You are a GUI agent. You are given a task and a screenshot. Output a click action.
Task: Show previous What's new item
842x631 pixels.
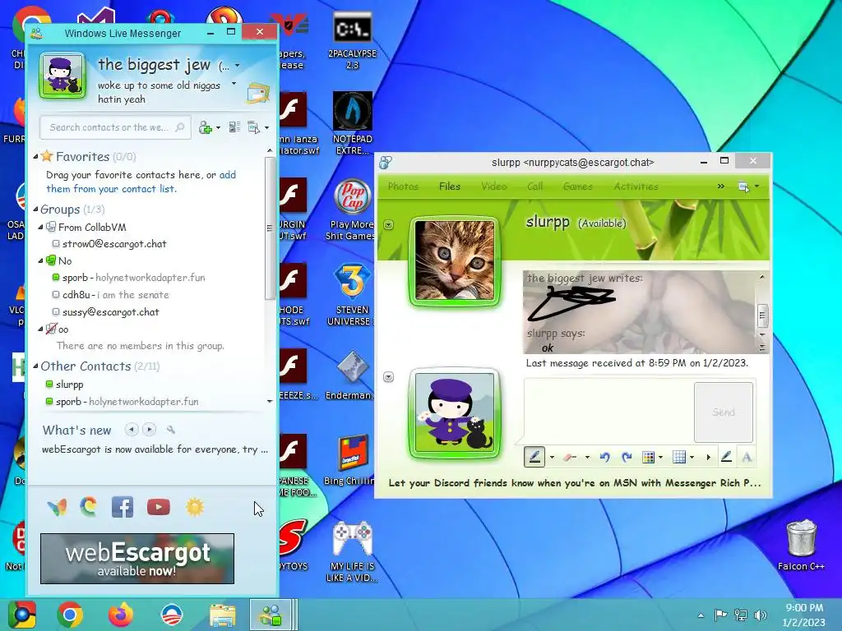(x=132, y=429)
